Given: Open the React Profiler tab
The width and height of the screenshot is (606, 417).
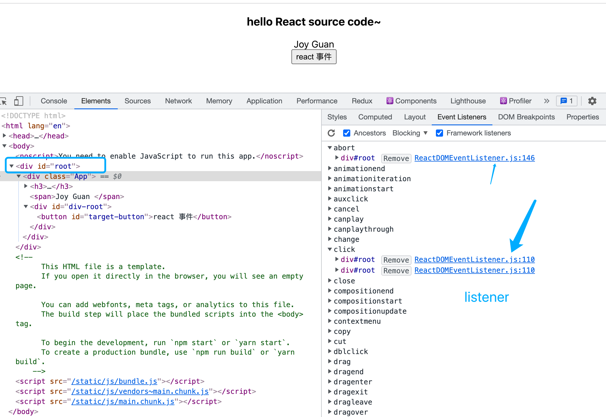Looking at the screenshot, I should [516, 101].
